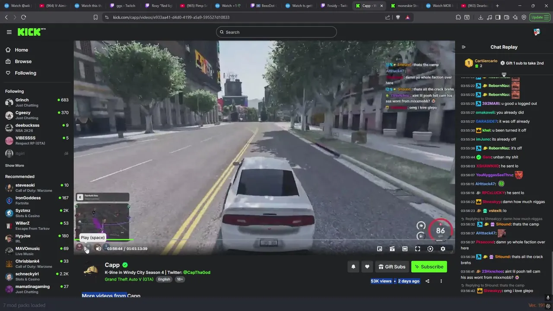
Task: Click the video progress bar
Action: pyautogui.click(x=264, y=240)
